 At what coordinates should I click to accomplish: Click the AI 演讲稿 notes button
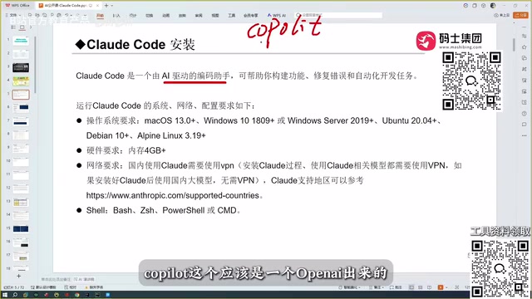[84, 279]
